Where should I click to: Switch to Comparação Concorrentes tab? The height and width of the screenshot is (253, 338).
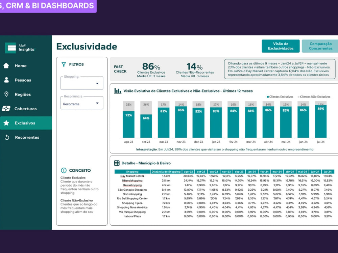(x=320, y=46)
